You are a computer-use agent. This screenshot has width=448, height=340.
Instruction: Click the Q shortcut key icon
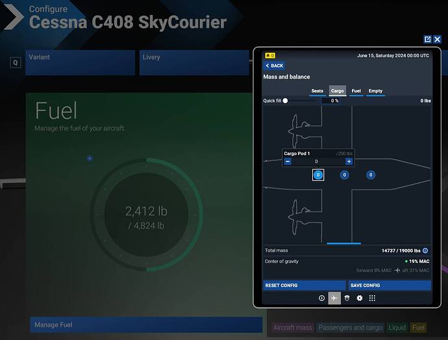pos(16,62)
